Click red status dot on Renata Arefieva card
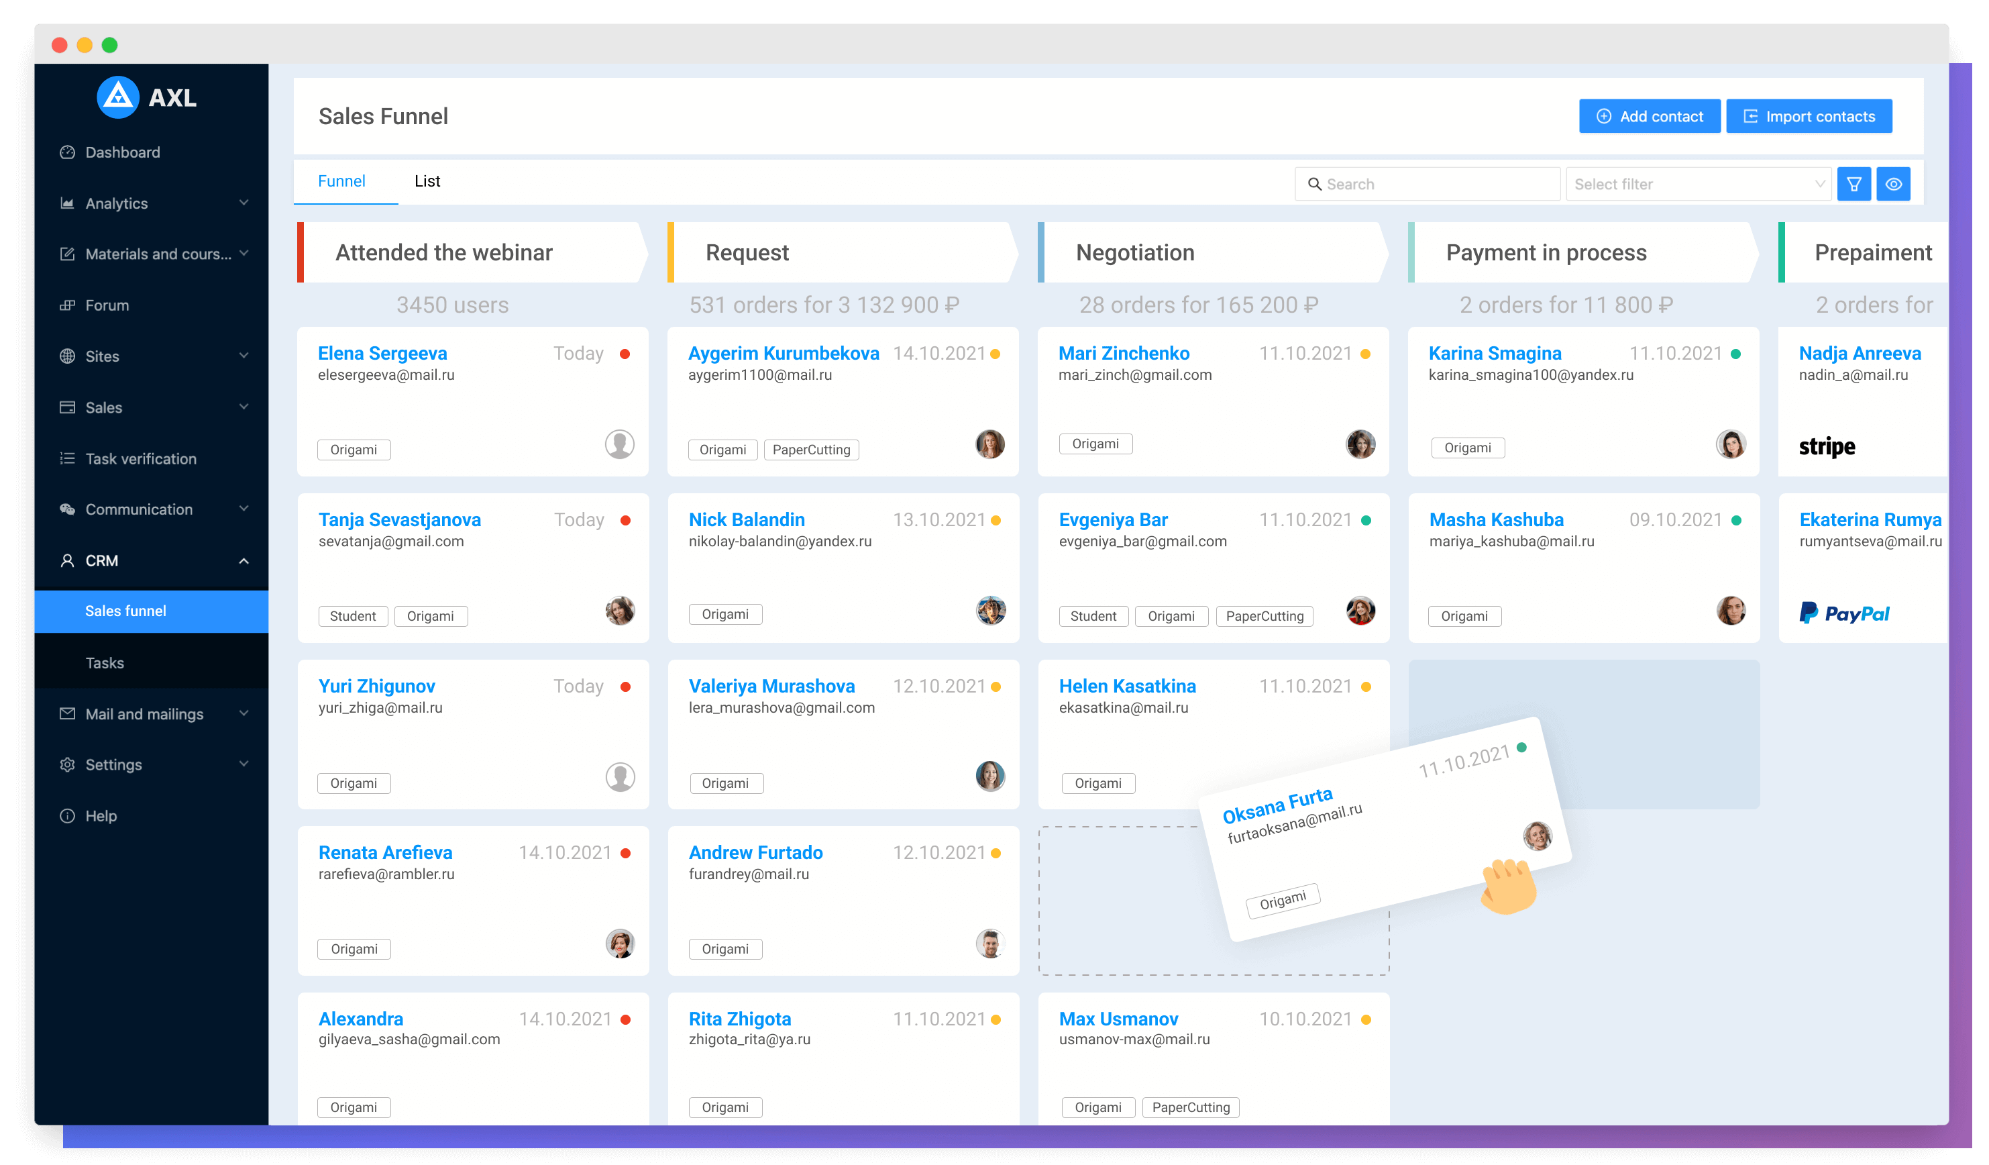 626,854
